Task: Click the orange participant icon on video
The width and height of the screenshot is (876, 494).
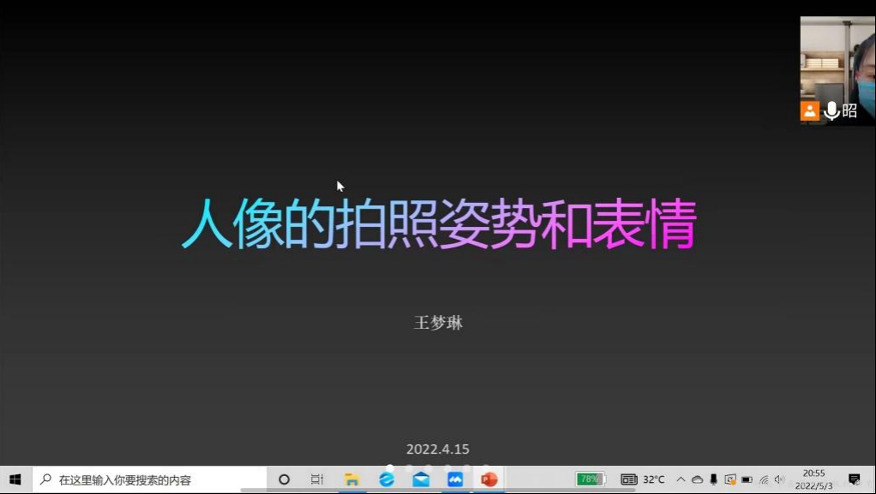Action: 810,110
